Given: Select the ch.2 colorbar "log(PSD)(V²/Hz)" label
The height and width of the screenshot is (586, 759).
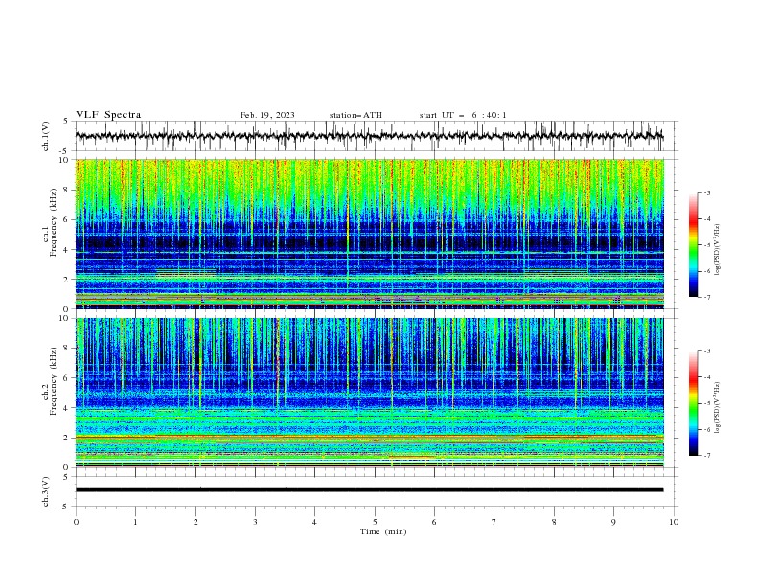Looking at the screenshot, I should [718, 407].
